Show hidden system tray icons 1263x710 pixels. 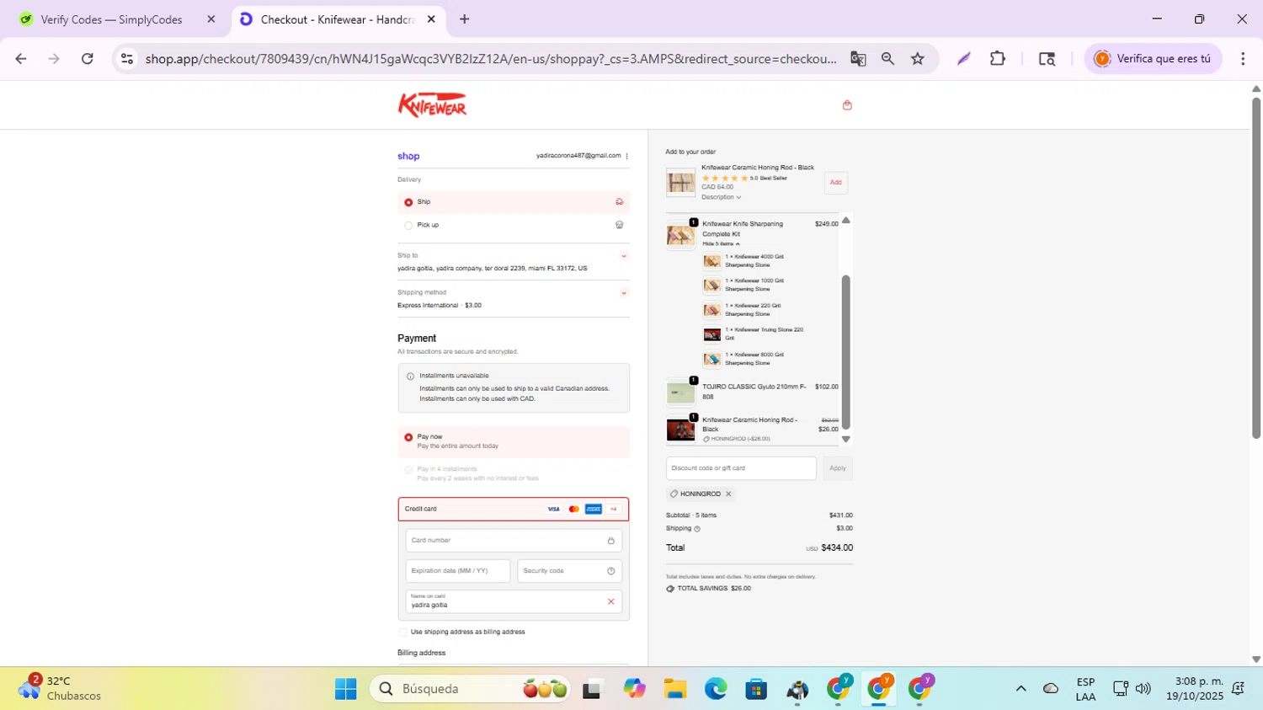click(1021, 689)
